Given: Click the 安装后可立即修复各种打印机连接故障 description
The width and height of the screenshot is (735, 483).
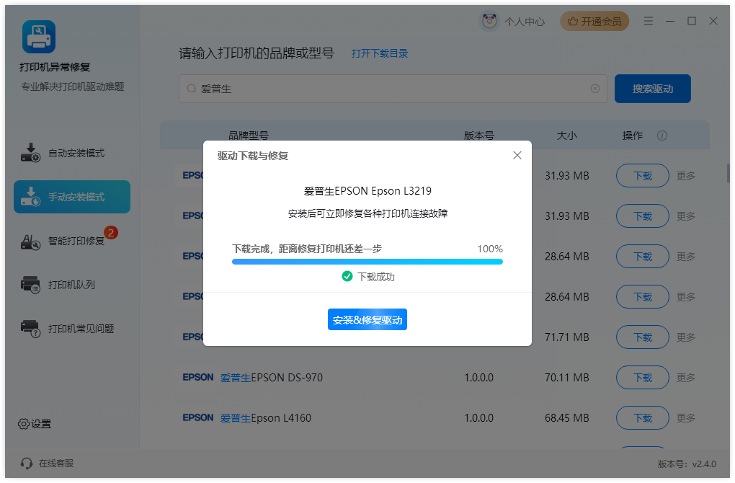Looking at the screenshot, I should point(367,214).
